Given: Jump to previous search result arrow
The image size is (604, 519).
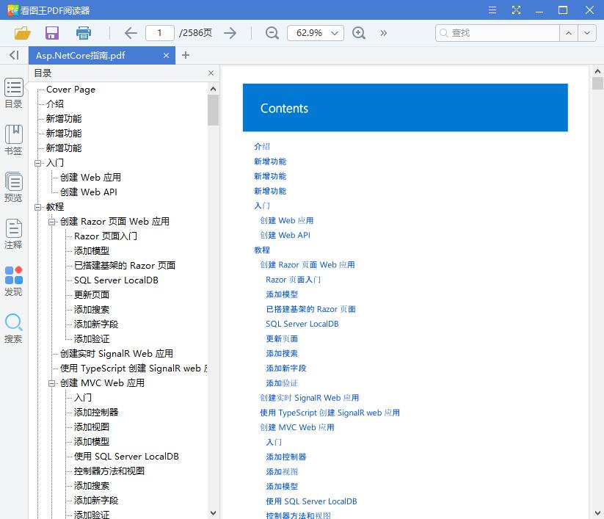Looking at the screenshot, I should [x=569, y=33].
